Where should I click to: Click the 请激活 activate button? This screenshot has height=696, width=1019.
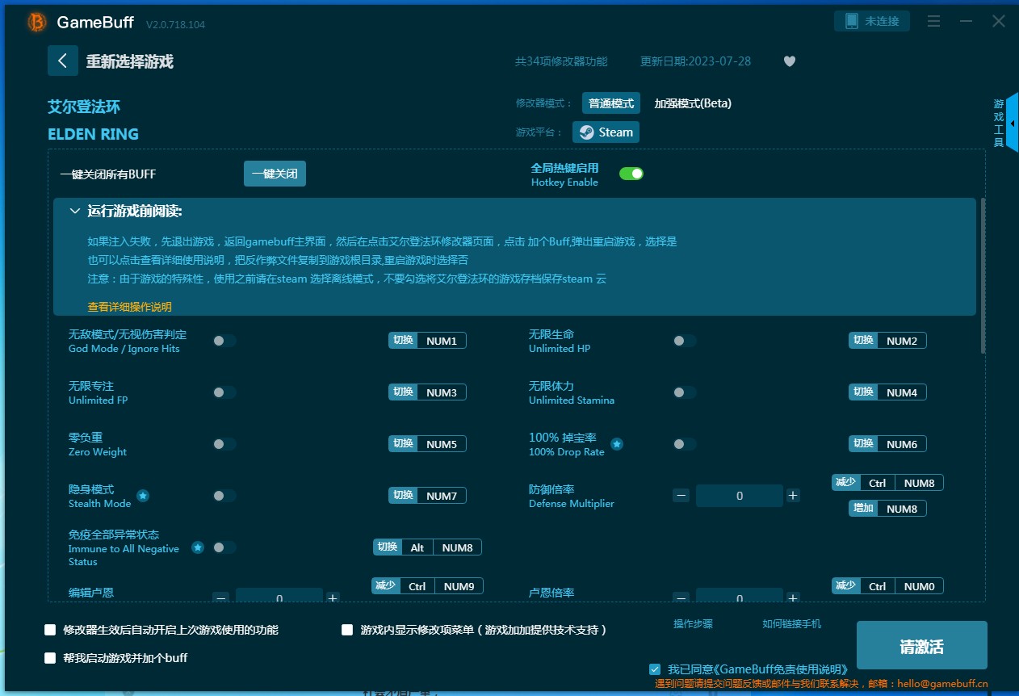point(921,647)
